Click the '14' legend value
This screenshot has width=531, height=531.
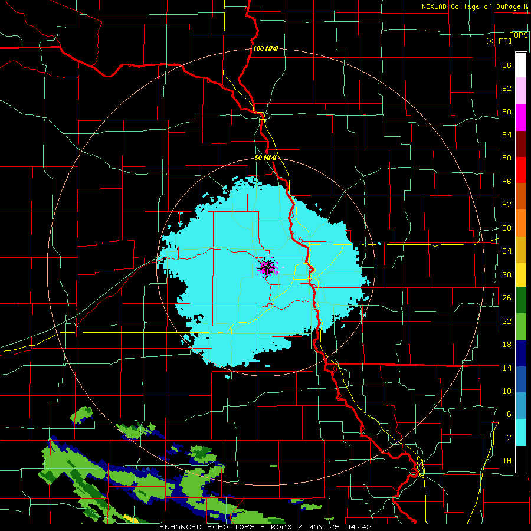(x=507, y=368)
